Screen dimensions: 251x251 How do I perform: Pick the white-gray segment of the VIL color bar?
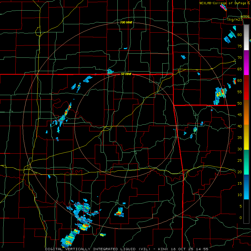click(246, 37)
